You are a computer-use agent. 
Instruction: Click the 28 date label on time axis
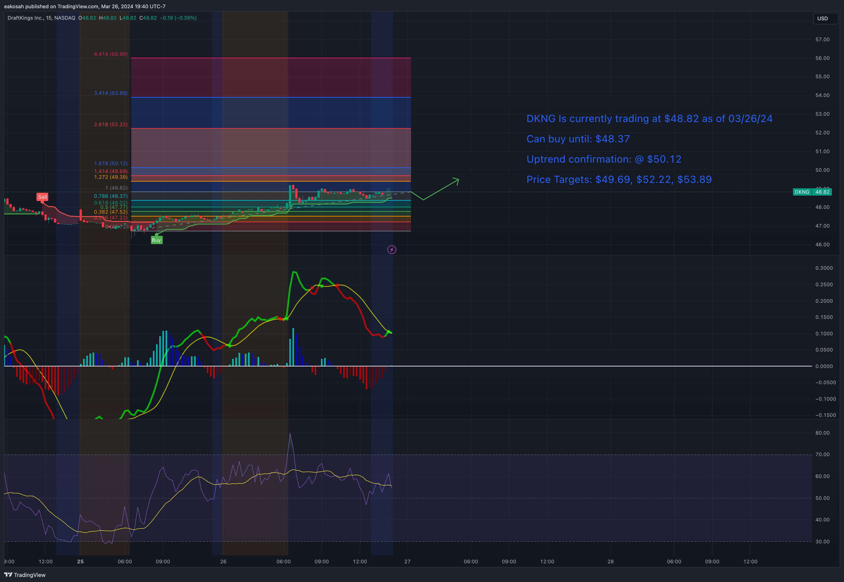(611, 562)
